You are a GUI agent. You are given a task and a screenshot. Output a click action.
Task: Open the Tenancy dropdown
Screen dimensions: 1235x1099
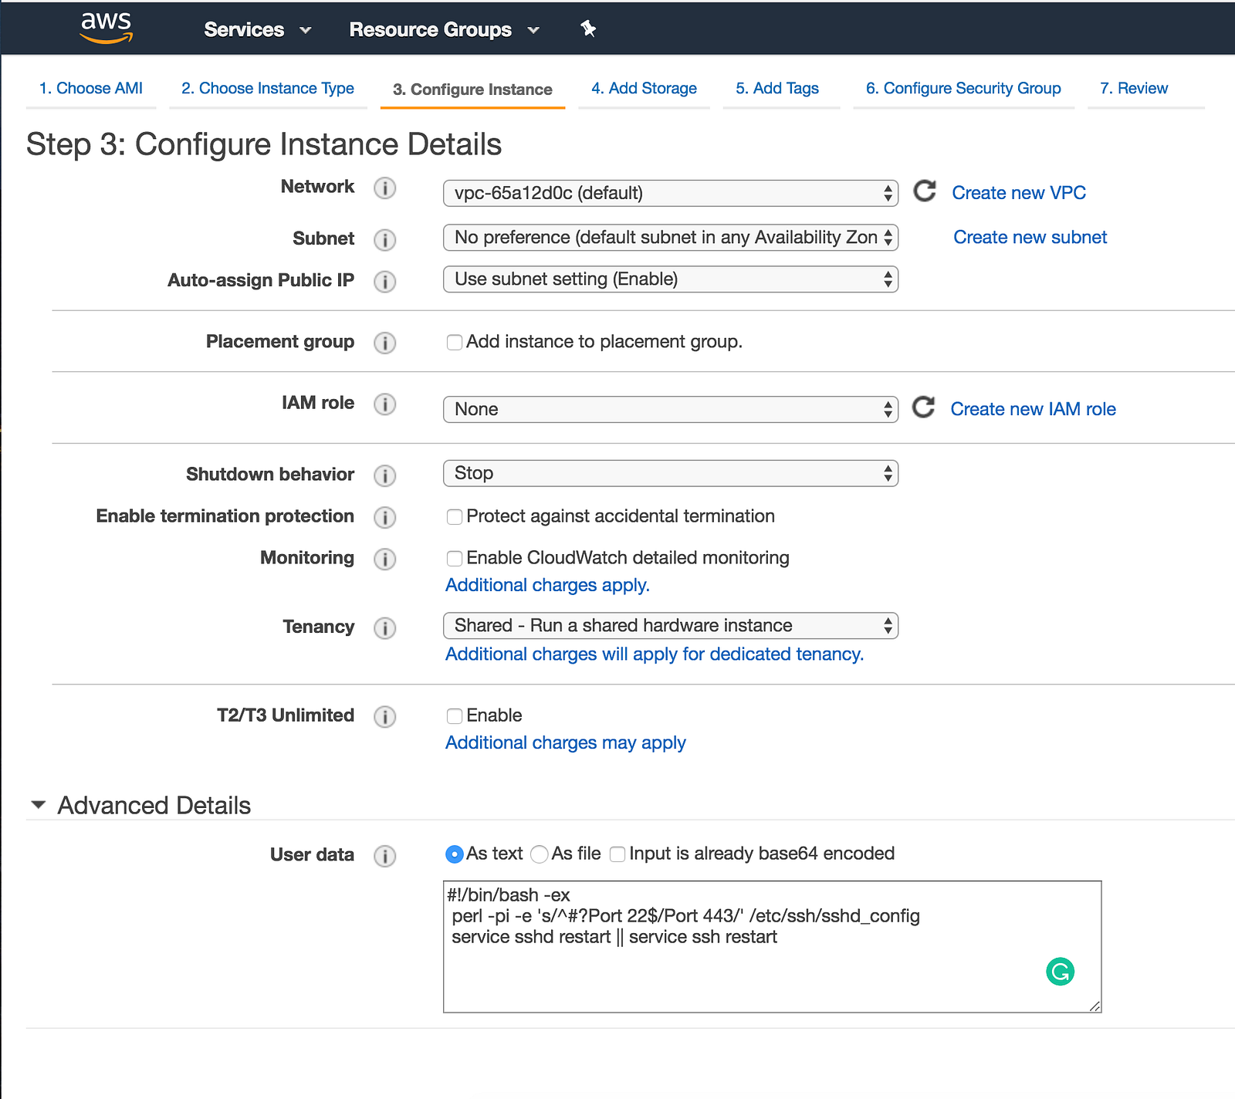pos(670,626)
